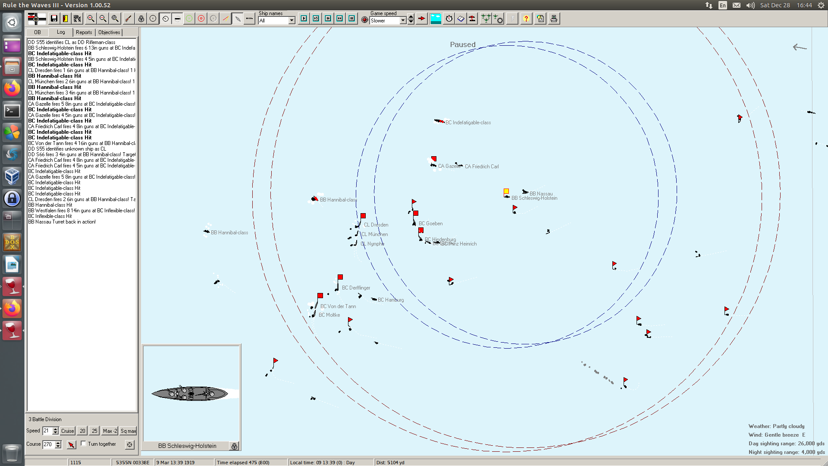Click the toolbar padlock icon

[141, 19]
